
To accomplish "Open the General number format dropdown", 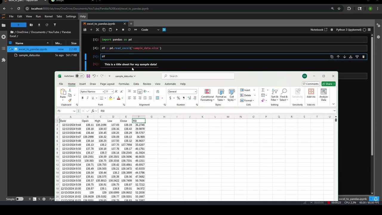I will 195,92.
